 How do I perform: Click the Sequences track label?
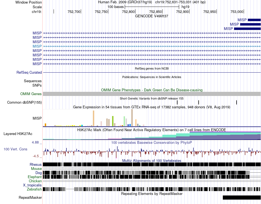pos(33,81)
